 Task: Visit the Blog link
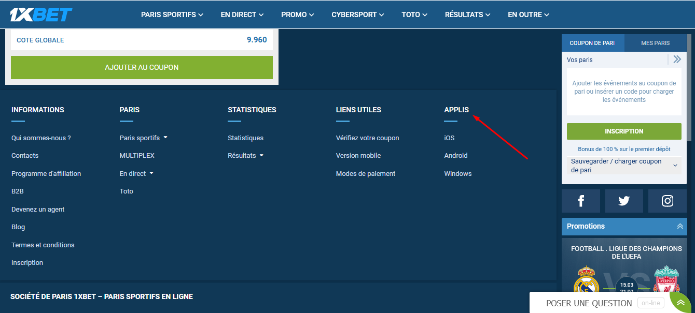click(x=18, y=227)
